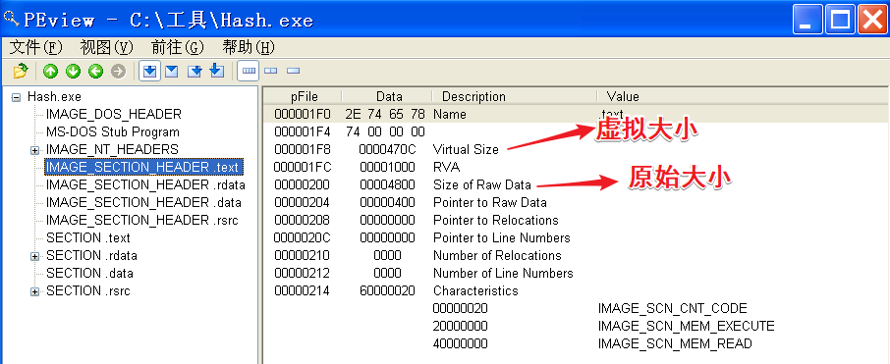The image size is (890, 364).
Task: Select Hash.exe root label in the tree
Action: point(54,97)
